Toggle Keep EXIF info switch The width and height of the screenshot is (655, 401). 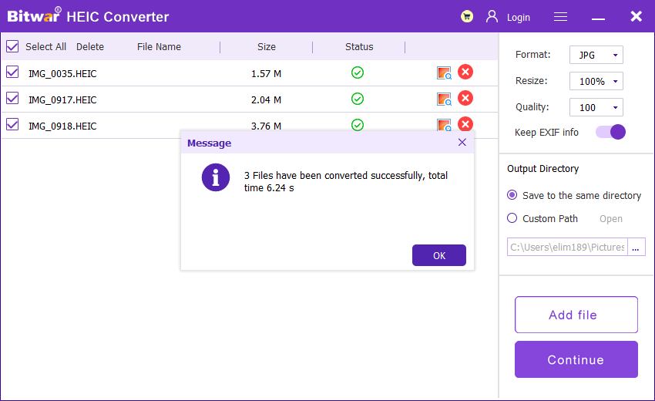610,132
